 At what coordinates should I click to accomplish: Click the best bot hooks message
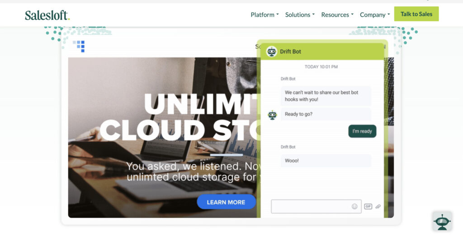[326, 96]
